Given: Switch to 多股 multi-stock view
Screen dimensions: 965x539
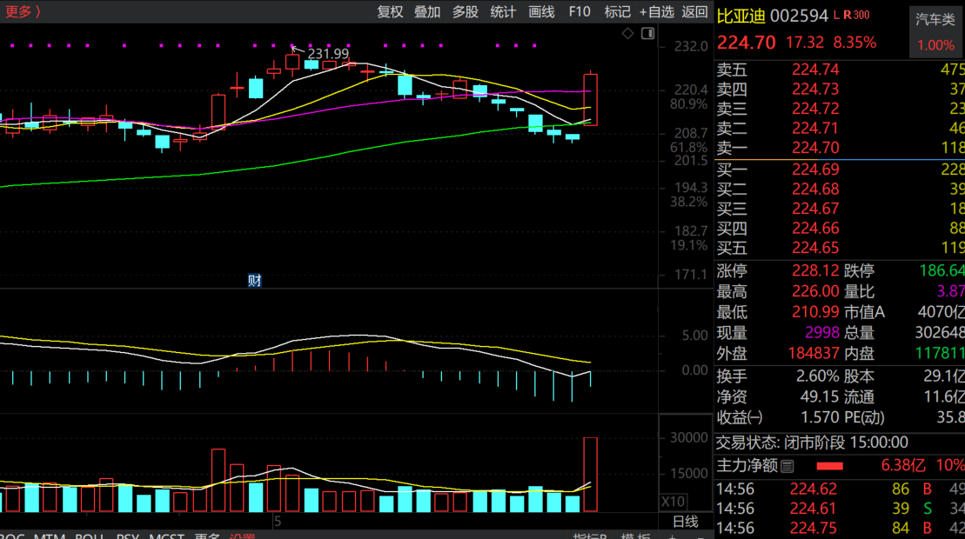Looking at the screenshot, I should pyautogui.click(x=466, y=11).
